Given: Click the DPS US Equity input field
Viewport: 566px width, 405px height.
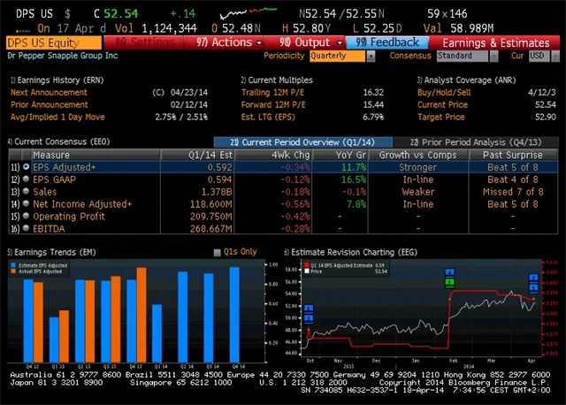Looking at the screenshot, I should point(53,42).
